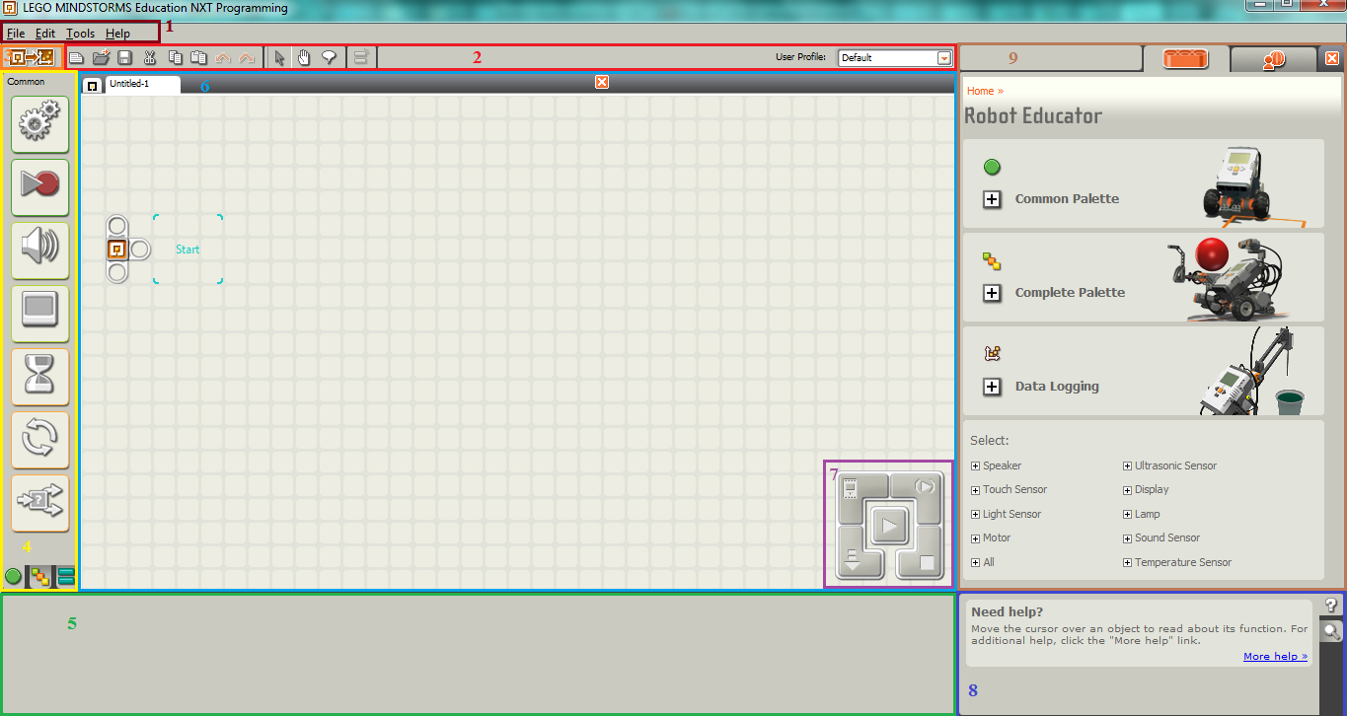Pick the Record/Play block
1347x716 pixels.
[39, 186]
